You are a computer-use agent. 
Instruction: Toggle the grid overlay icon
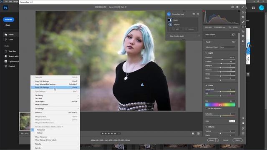243,133
